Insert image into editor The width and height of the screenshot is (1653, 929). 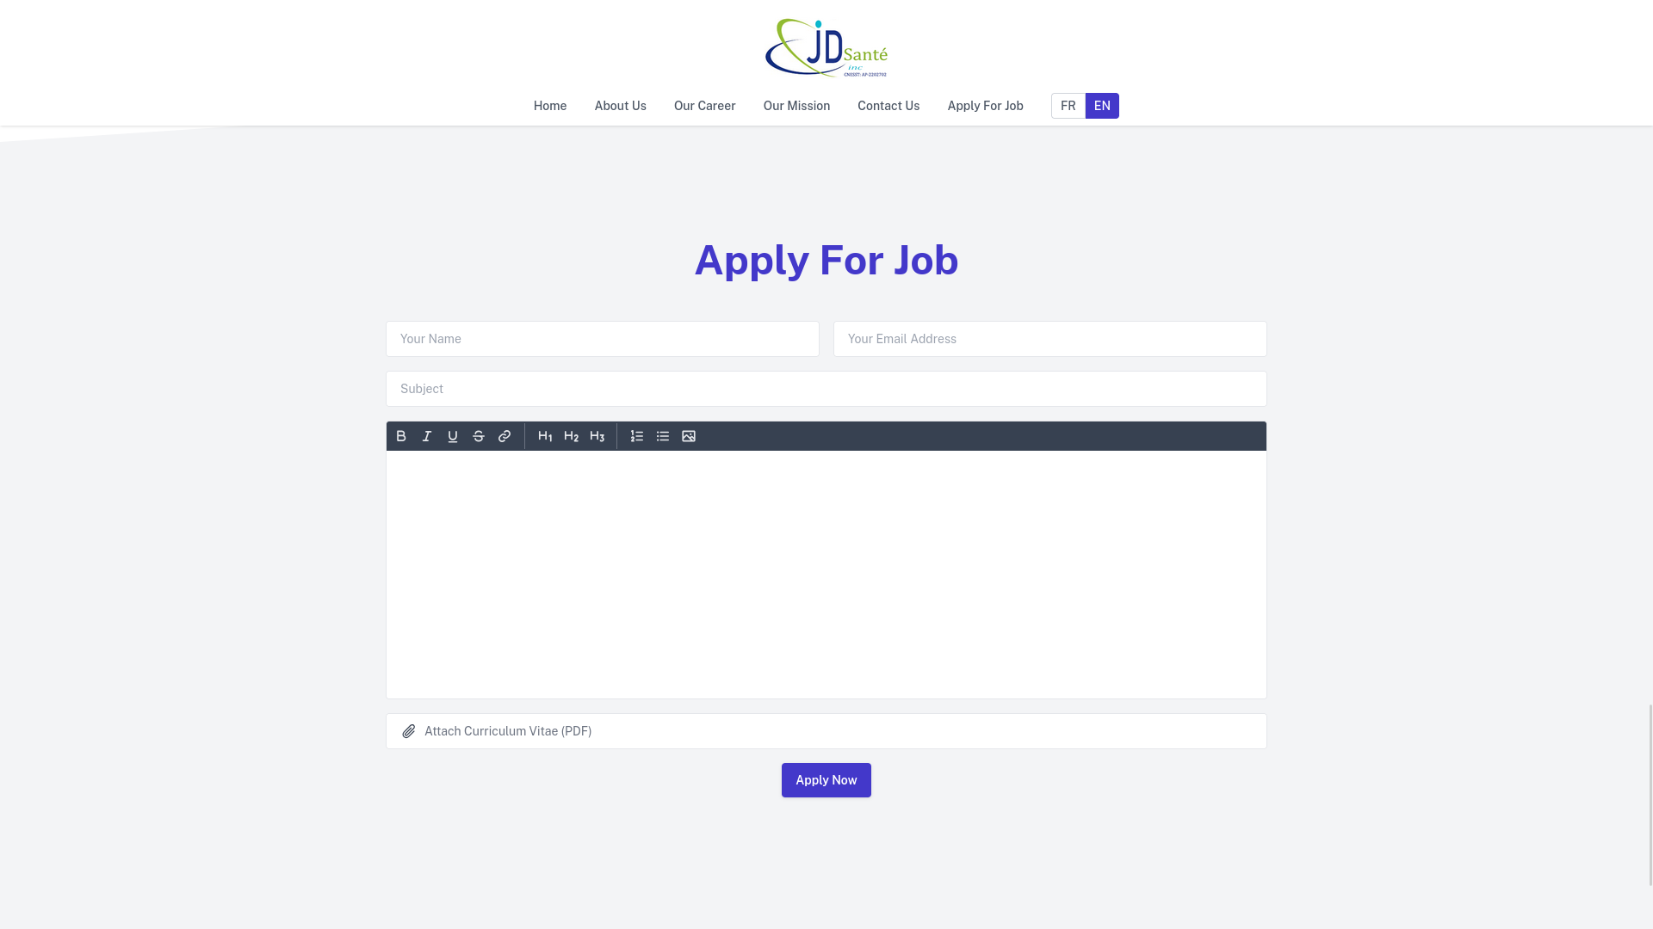point(688,435)
